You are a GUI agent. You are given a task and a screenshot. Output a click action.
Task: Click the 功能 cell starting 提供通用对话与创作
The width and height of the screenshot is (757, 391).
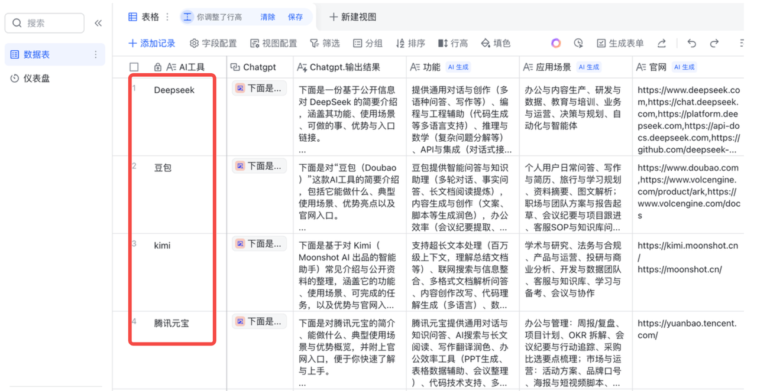[463, 116]
